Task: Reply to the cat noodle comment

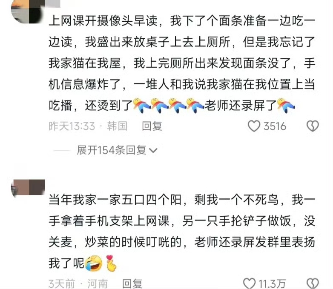Action: [x=152, y=126]
